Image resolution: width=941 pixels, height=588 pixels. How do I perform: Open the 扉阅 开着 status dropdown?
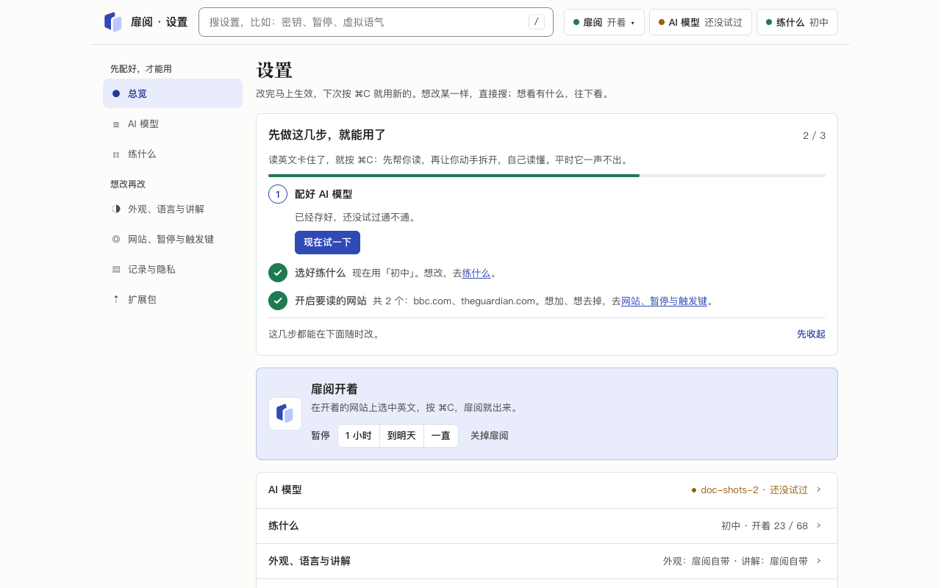(604, 22)
